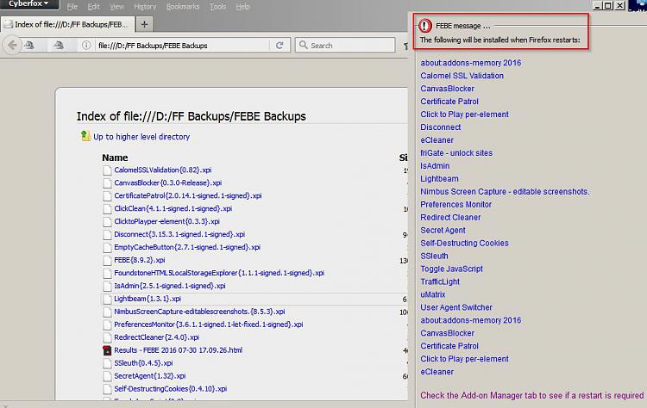
Task: Click 'Redirect Cleaner' in the FEBE list
Action: coord(450,218)
